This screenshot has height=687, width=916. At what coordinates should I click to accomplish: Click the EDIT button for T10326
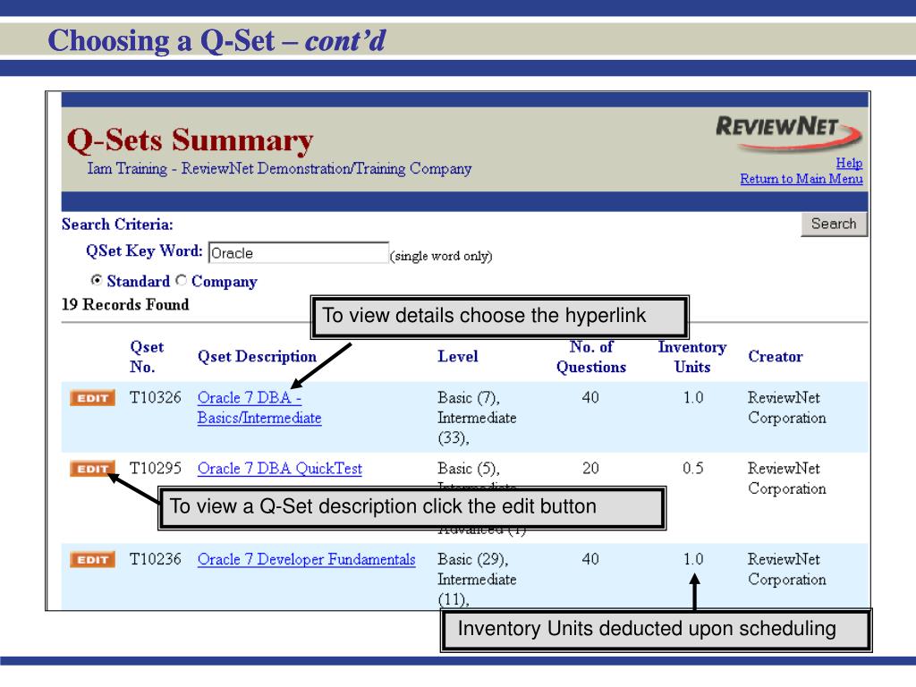(92, 398)
